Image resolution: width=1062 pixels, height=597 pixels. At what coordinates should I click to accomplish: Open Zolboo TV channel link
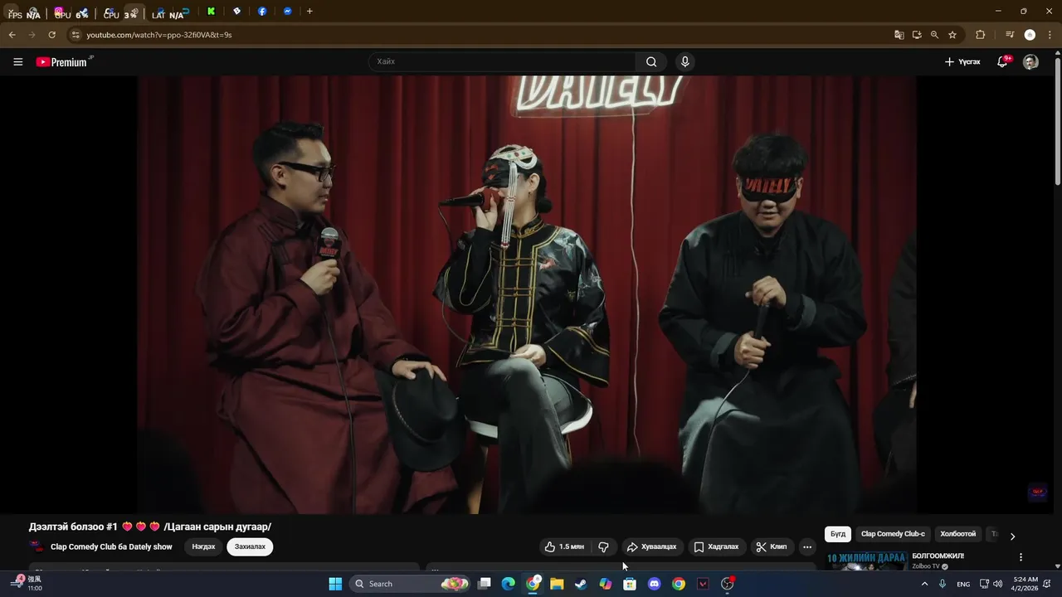pyautogui.click(x=926, y=566)
